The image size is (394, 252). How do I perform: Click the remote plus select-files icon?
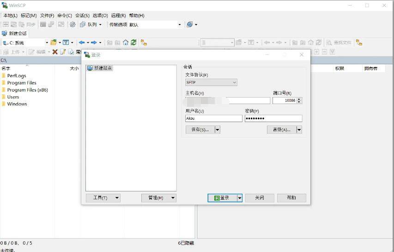pos(316,52)
